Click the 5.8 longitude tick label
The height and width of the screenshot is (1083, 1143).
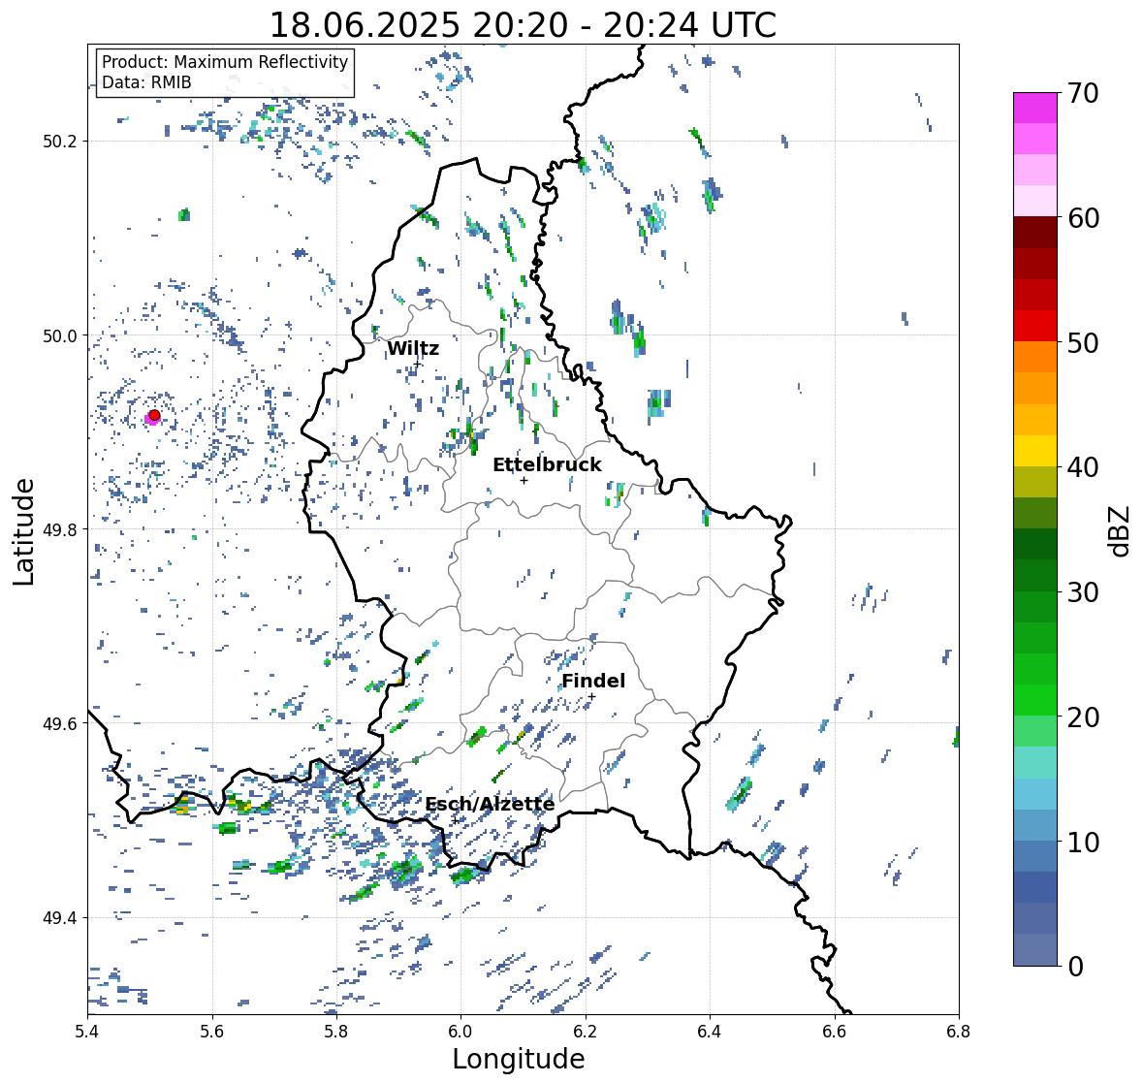pos(336,1032)
